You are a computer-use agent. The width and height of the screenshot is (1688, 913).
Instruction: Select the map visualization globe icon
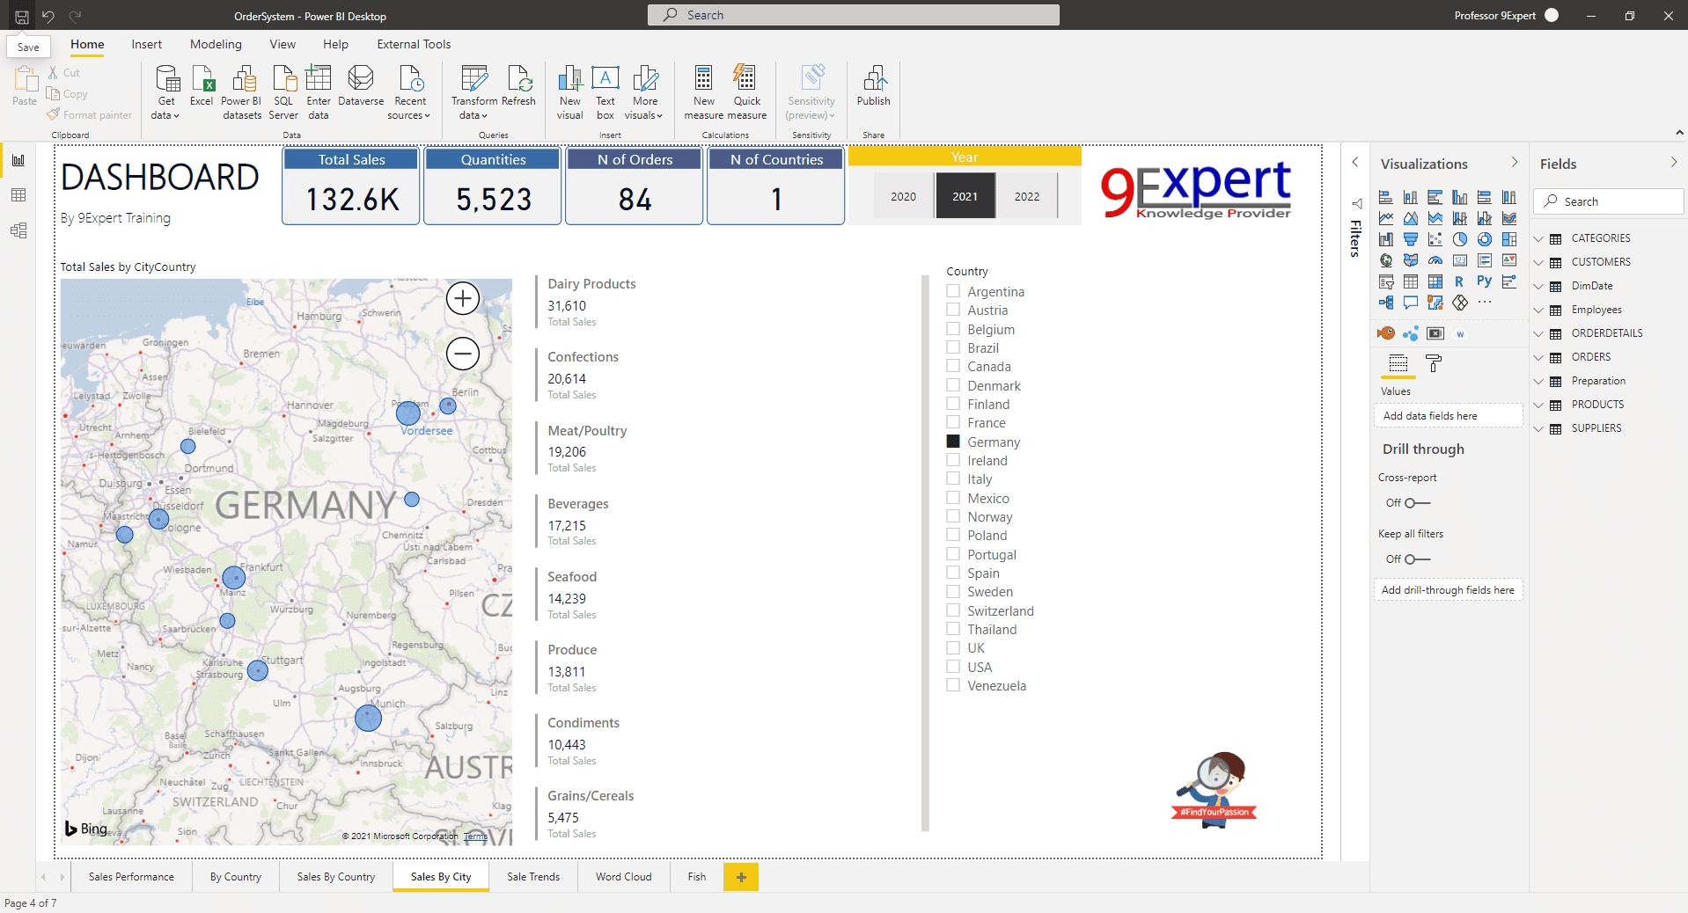click(x=1385, y=260)
